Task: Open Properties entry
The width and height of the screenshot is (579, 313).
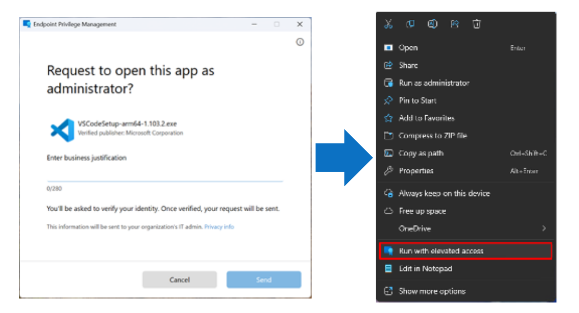Action: pos(466,171)
